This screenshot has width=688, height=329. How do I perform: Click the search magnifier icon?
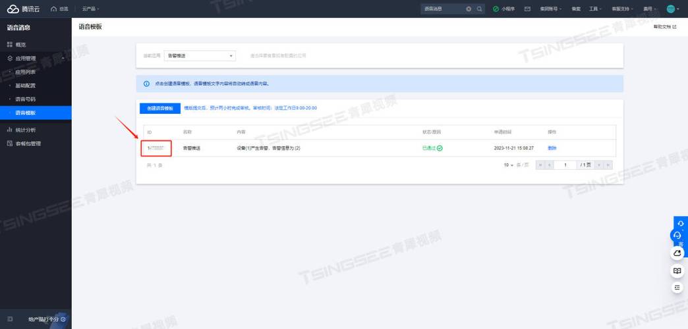(479, 9)
